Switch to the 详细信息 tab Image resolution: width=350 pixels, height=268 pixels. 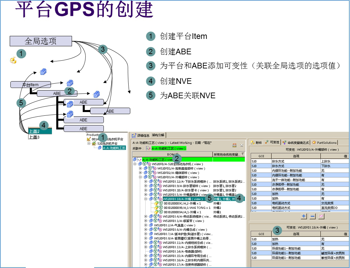coord(143,135)
